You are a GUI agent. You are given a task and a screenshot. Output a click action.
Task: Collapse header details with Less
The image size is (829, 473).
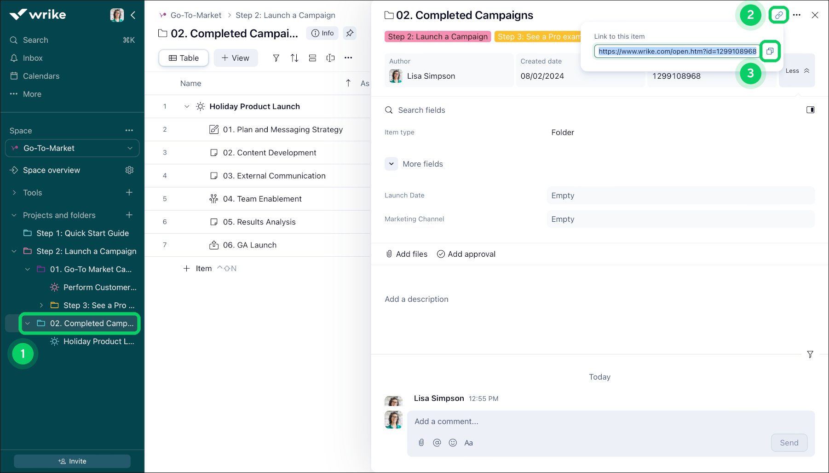(x=797, y=71)
